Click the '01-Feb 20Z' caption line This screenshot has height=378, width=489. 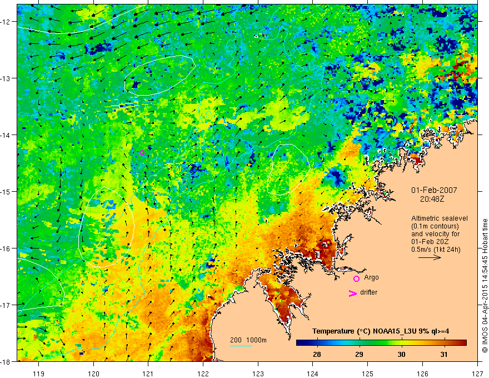pos(429,242)
